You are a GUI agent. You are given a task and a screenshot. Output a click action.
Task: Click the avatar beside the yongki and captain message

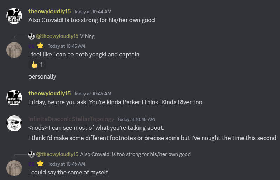[x=14, y=50]
